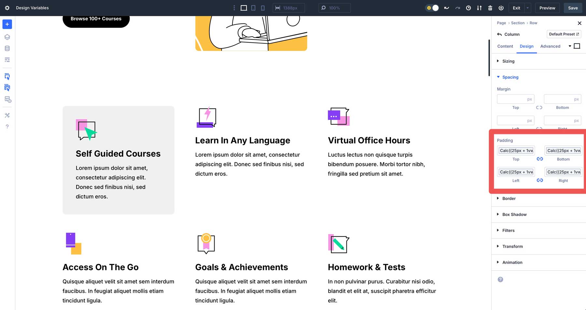Link the Top and Bottom padding values
Screen dimensions: 586x310
(539, 159)
